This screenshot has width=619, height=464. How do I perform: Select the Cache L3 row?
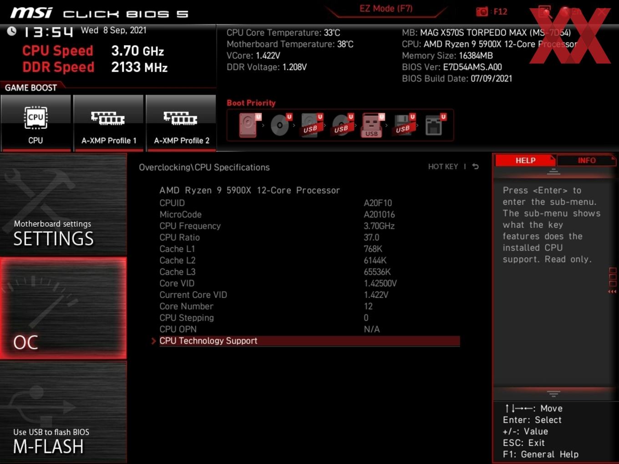[x=309, y=272]
